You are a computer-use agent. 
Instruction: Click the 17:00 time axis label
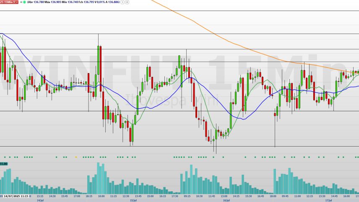click(x=77, y=196)
